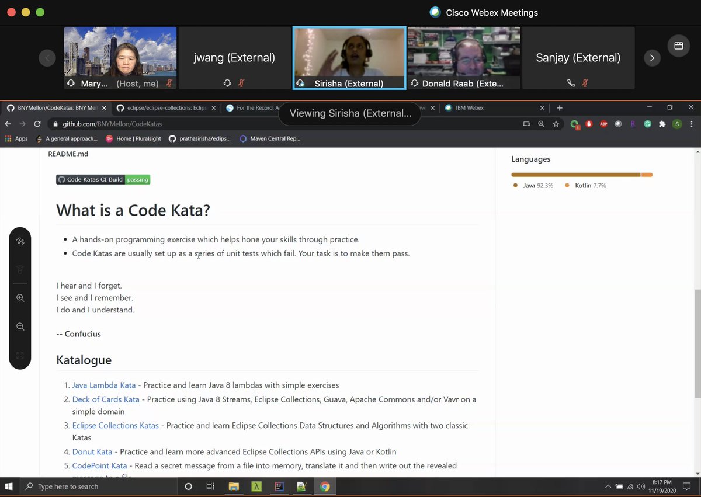Image resolution: width=701 pixels, height=497 pixels.
Task: Open the Chrome extensions puzzle icon
Action: click(x=662, y=124)
